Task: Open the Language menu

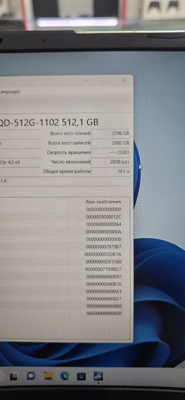Action: coord(9,91)
